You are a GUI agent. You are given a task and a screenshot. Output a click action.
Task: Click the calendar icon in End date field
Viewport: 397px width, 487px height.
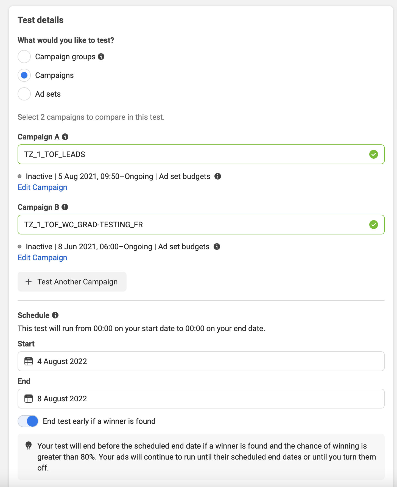point(29,399)
